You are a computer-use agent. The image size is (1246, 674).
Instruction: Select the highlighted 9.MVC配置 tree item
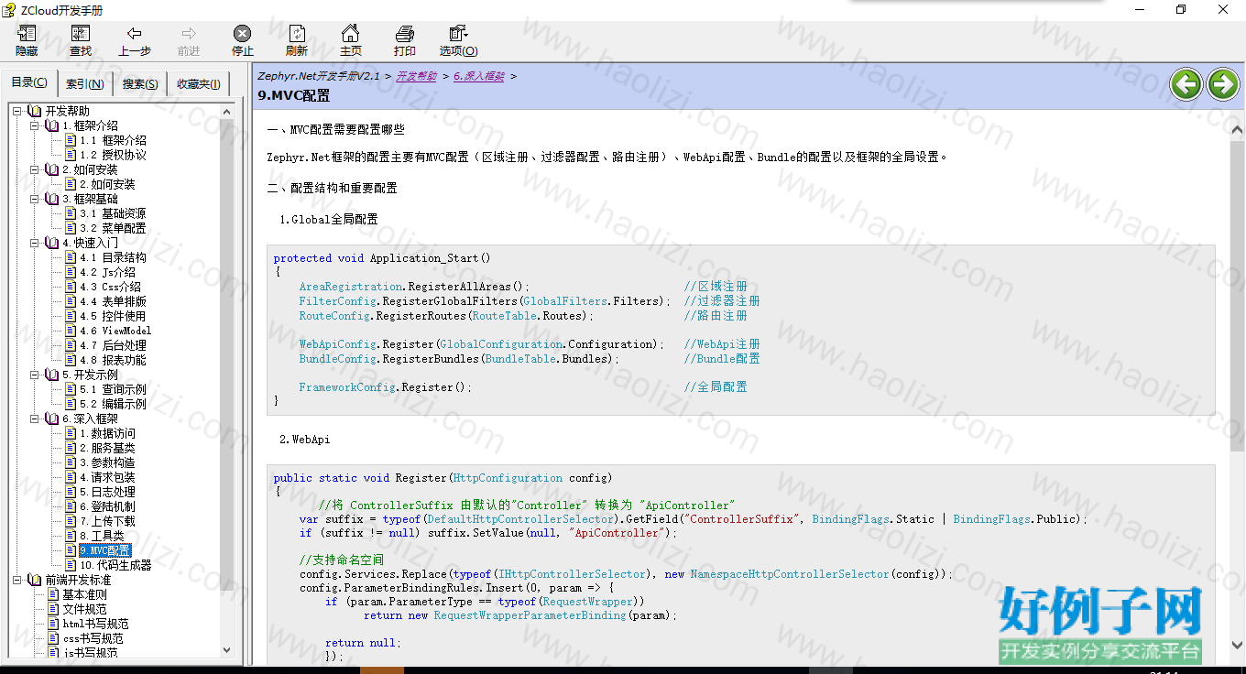click(104, 550)
